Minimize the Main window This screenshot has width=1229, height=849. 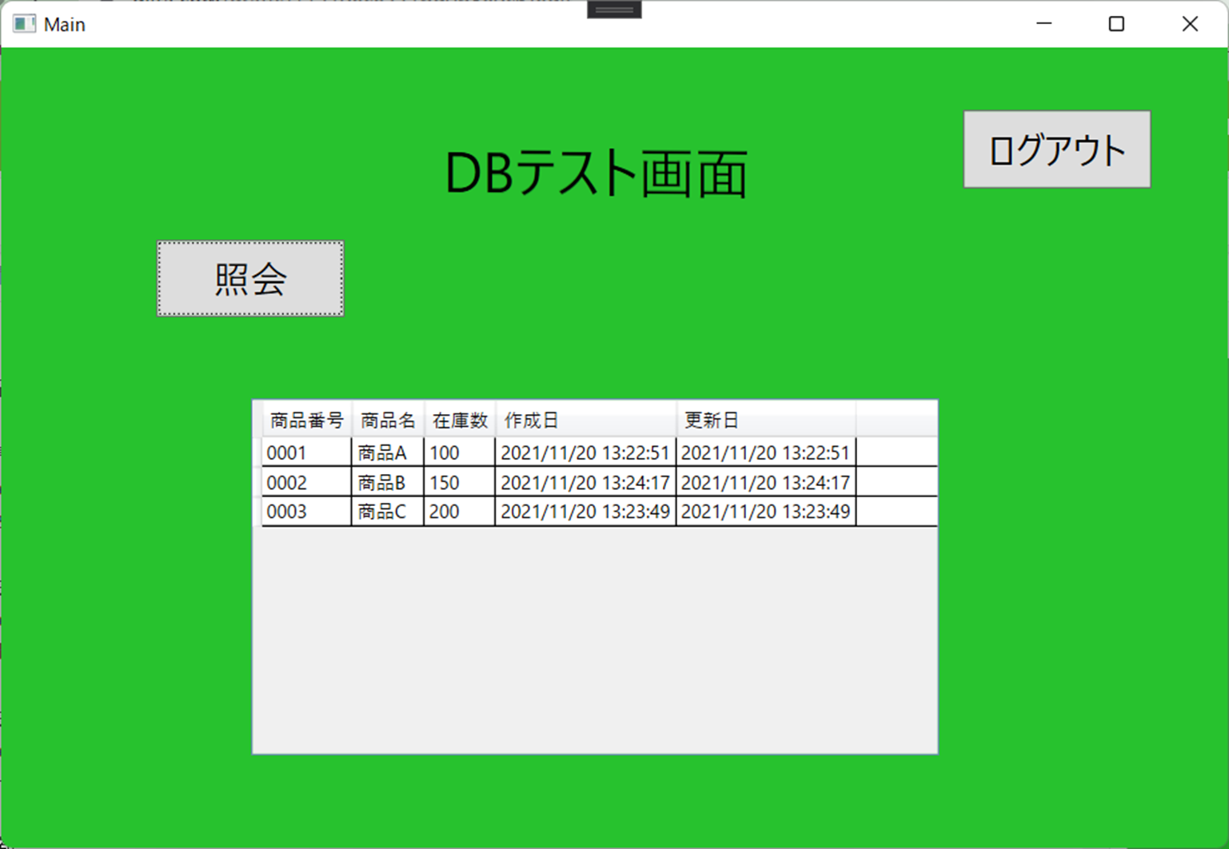[x=1043, y=24]
